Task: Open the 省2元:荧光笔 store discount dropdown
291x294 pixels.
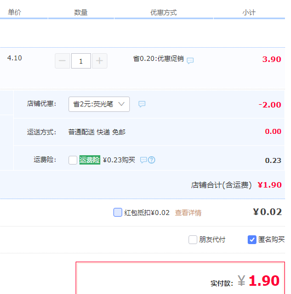Action: coord(99,104)
